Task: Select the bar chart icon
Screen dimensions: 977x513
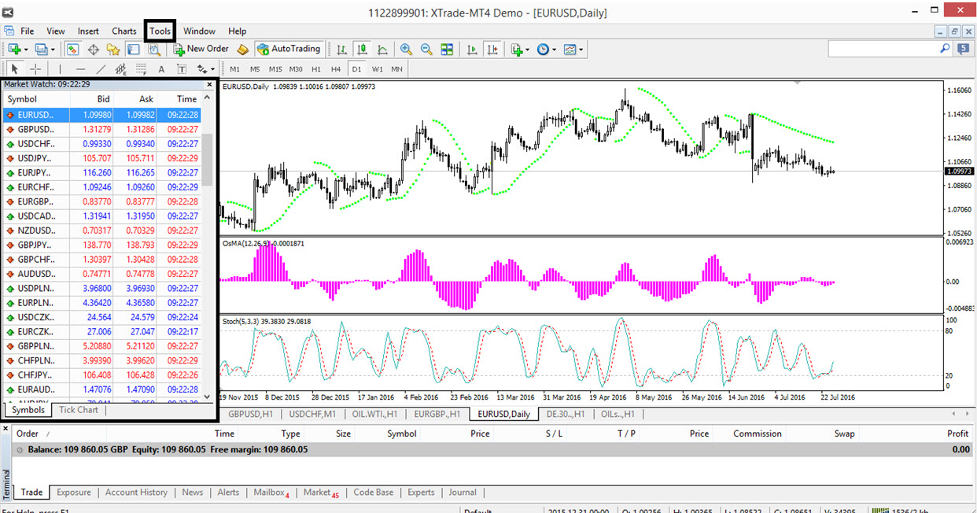Action: pos(341,50)
